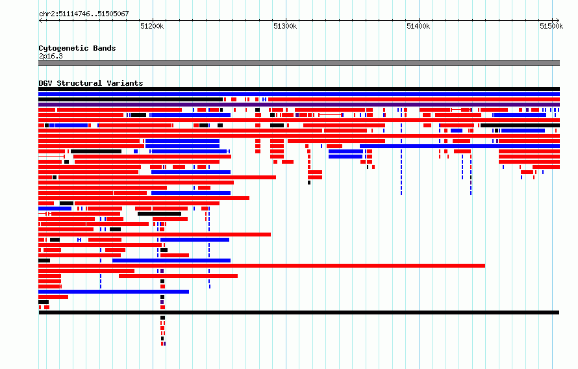Select the long blue bar reaching the right edge
Screen dimensions: 578x369
pos(460,146)
